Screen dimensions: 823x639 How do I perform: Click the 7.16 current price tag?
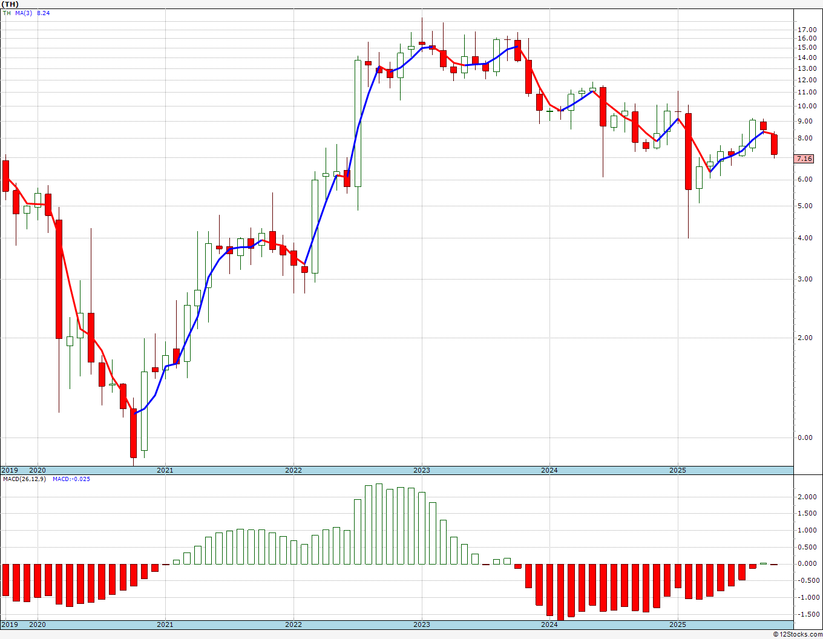(x=804, y=159)
